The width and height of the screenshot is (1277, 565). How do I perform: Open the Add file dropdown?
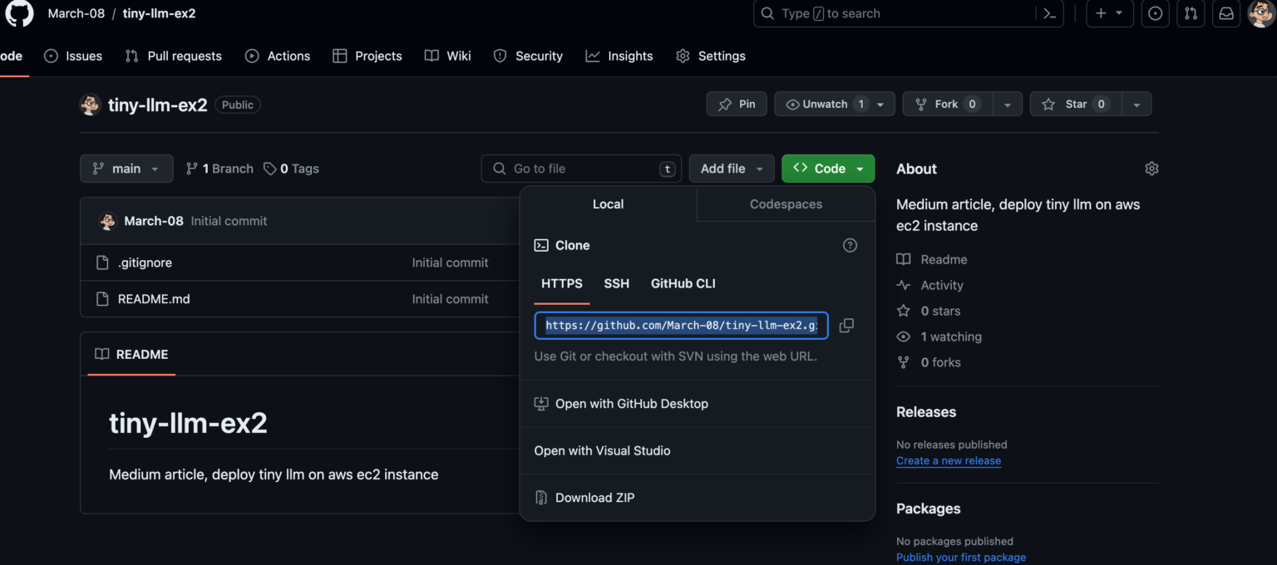732,169
